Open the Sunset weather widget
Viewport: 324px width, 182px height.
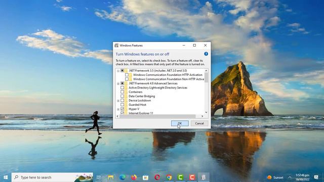click(275, 177)
